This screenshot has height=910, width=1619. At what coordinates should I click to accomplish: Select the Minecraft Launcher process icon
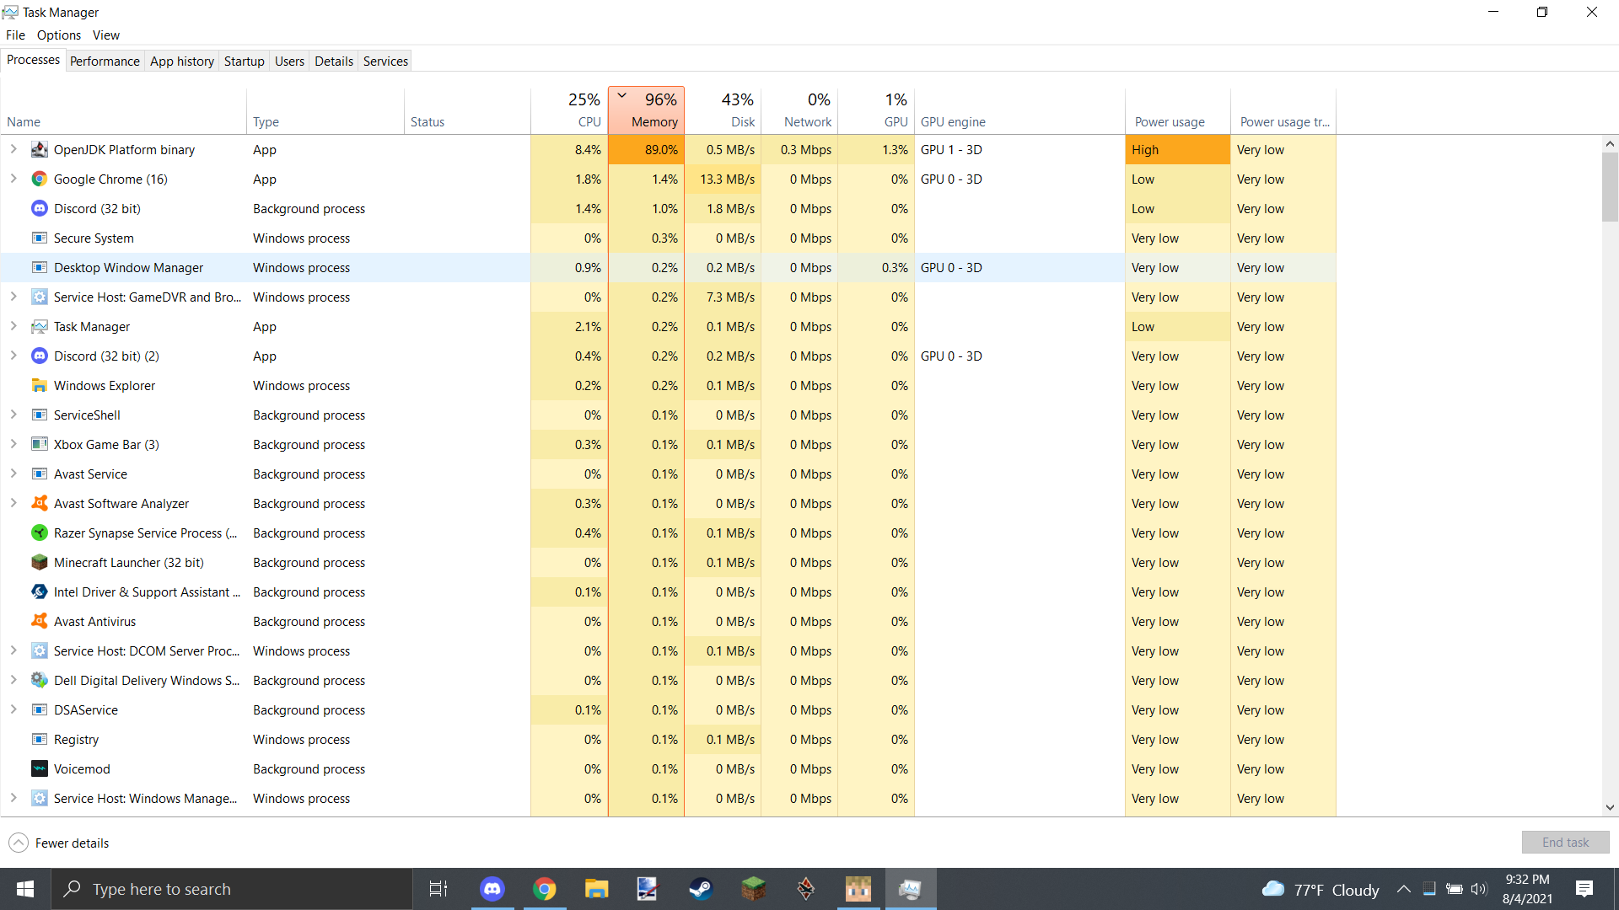pos(39,563)
